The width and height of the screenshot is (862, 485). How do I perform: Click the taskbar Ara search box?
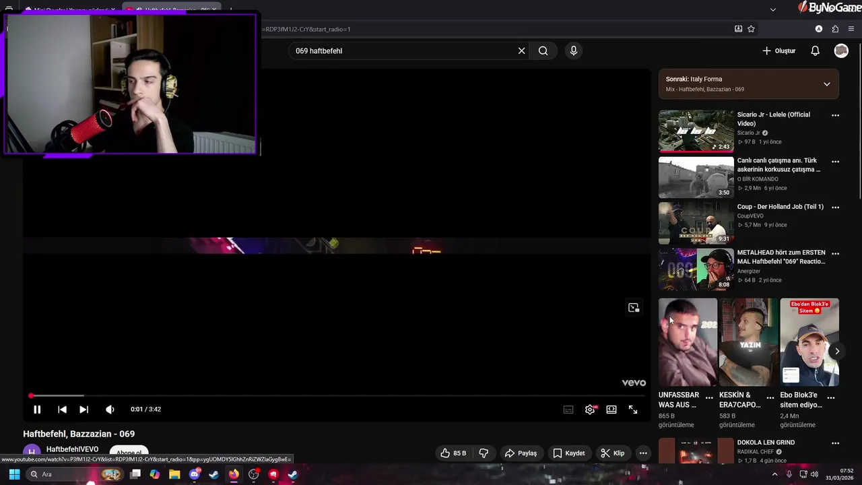(x=75, y=474)
